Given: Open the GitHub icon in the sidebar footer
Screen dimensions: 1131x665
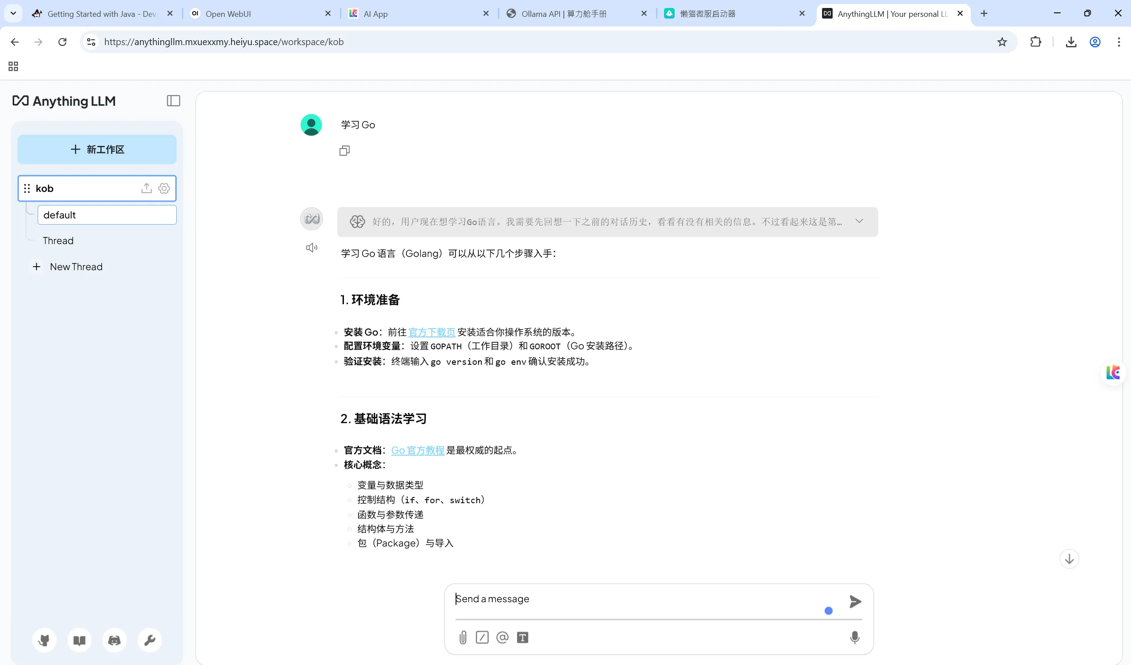Looking at the screenshot, I should tap(44, 640).
